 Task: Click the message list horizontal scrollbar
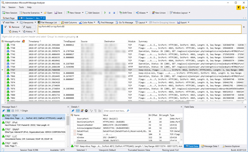coord(98,103)
